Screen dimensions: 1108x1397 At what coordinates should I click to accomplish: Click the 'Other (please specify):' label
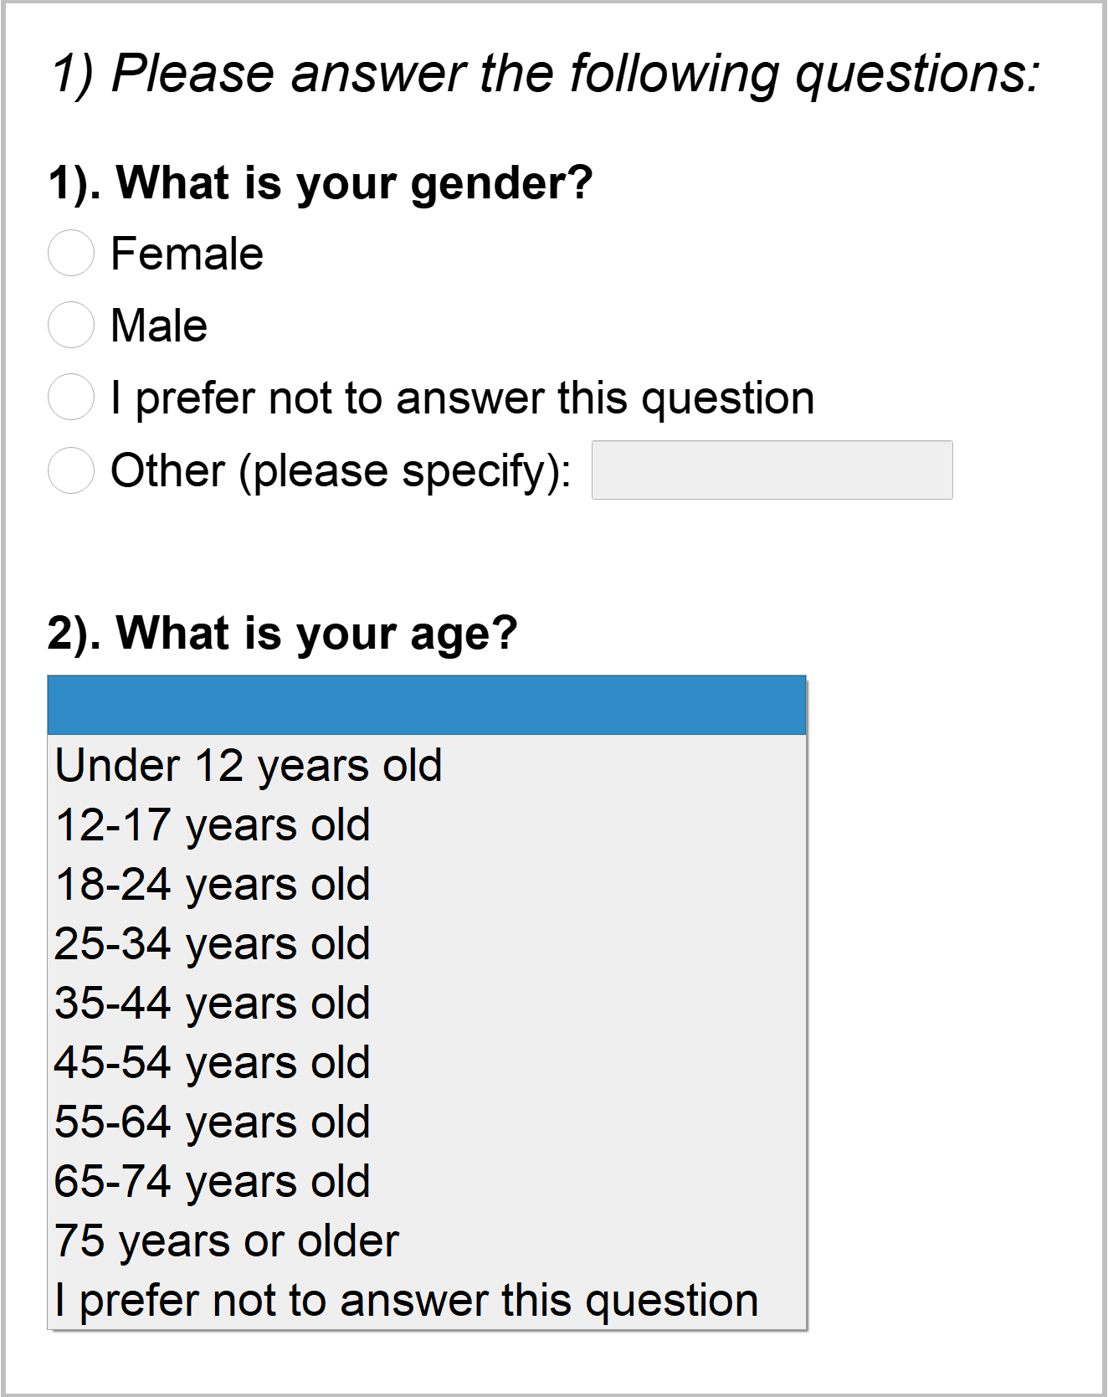(x=341, y=471)
